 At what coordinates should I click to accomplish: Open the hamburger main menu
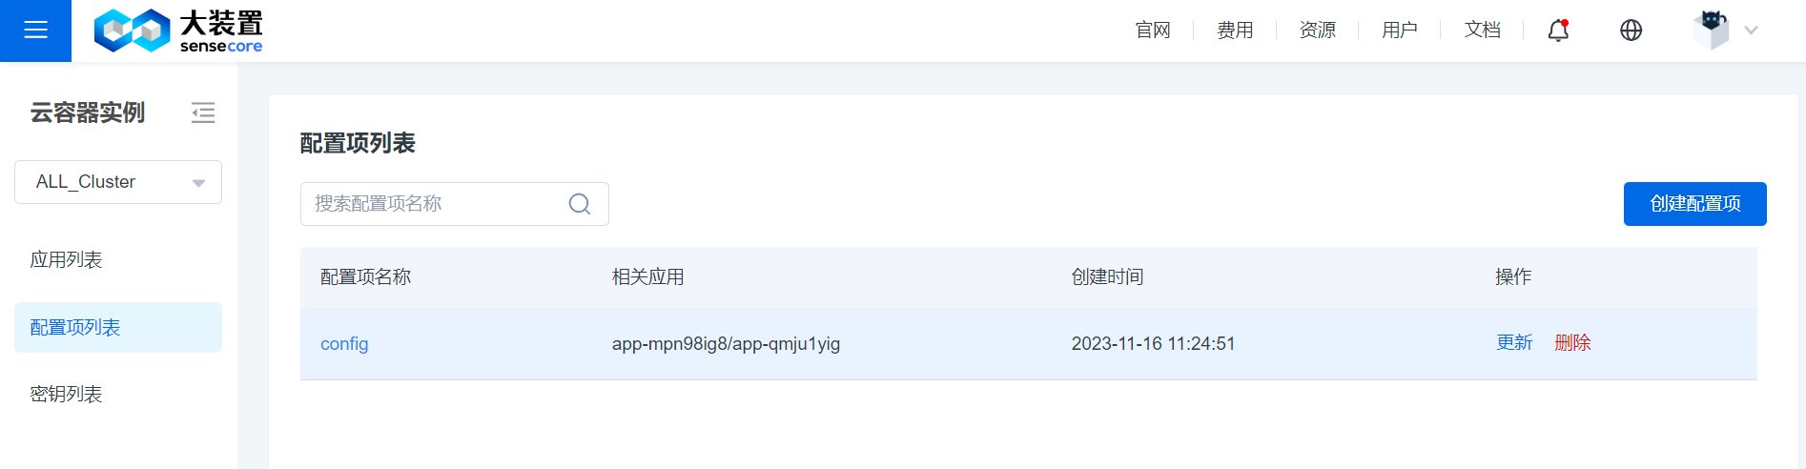point(35,31)
